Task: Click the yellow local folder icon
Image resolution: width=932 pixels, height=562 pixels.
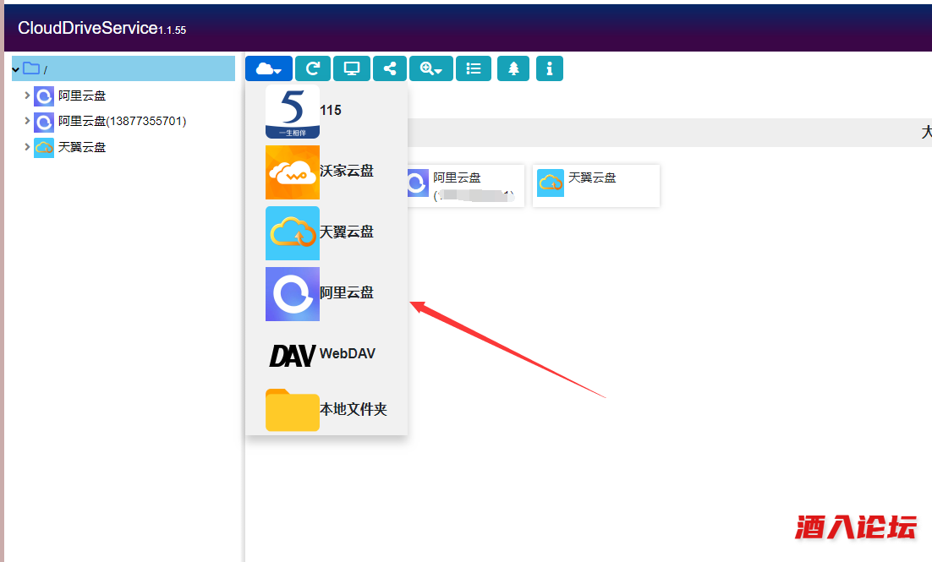Action: 293,410
